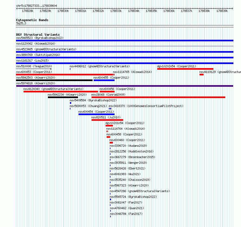The width and height of the screenshot is (241, 227).
Task: Select nsv600458 (Cooper2011) label
Action: pyautogui.click(x=124, y=134)
